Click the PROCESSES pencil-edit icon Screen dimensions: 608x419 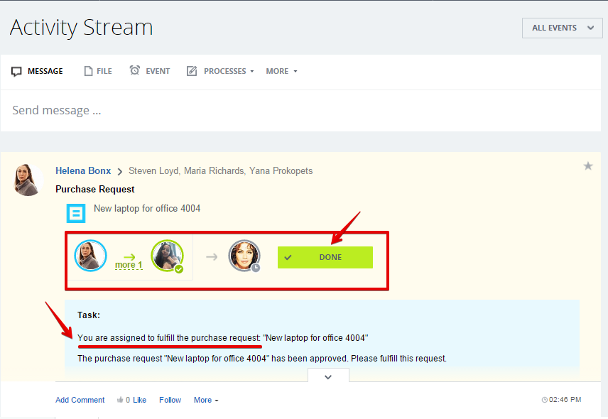pyautogui.click(x=192, y=71)
